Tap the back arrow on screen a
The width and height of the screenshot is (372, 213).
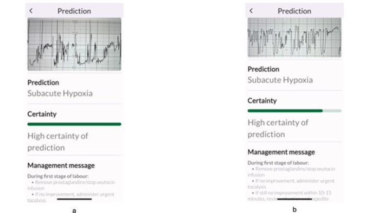click(31, 11)
